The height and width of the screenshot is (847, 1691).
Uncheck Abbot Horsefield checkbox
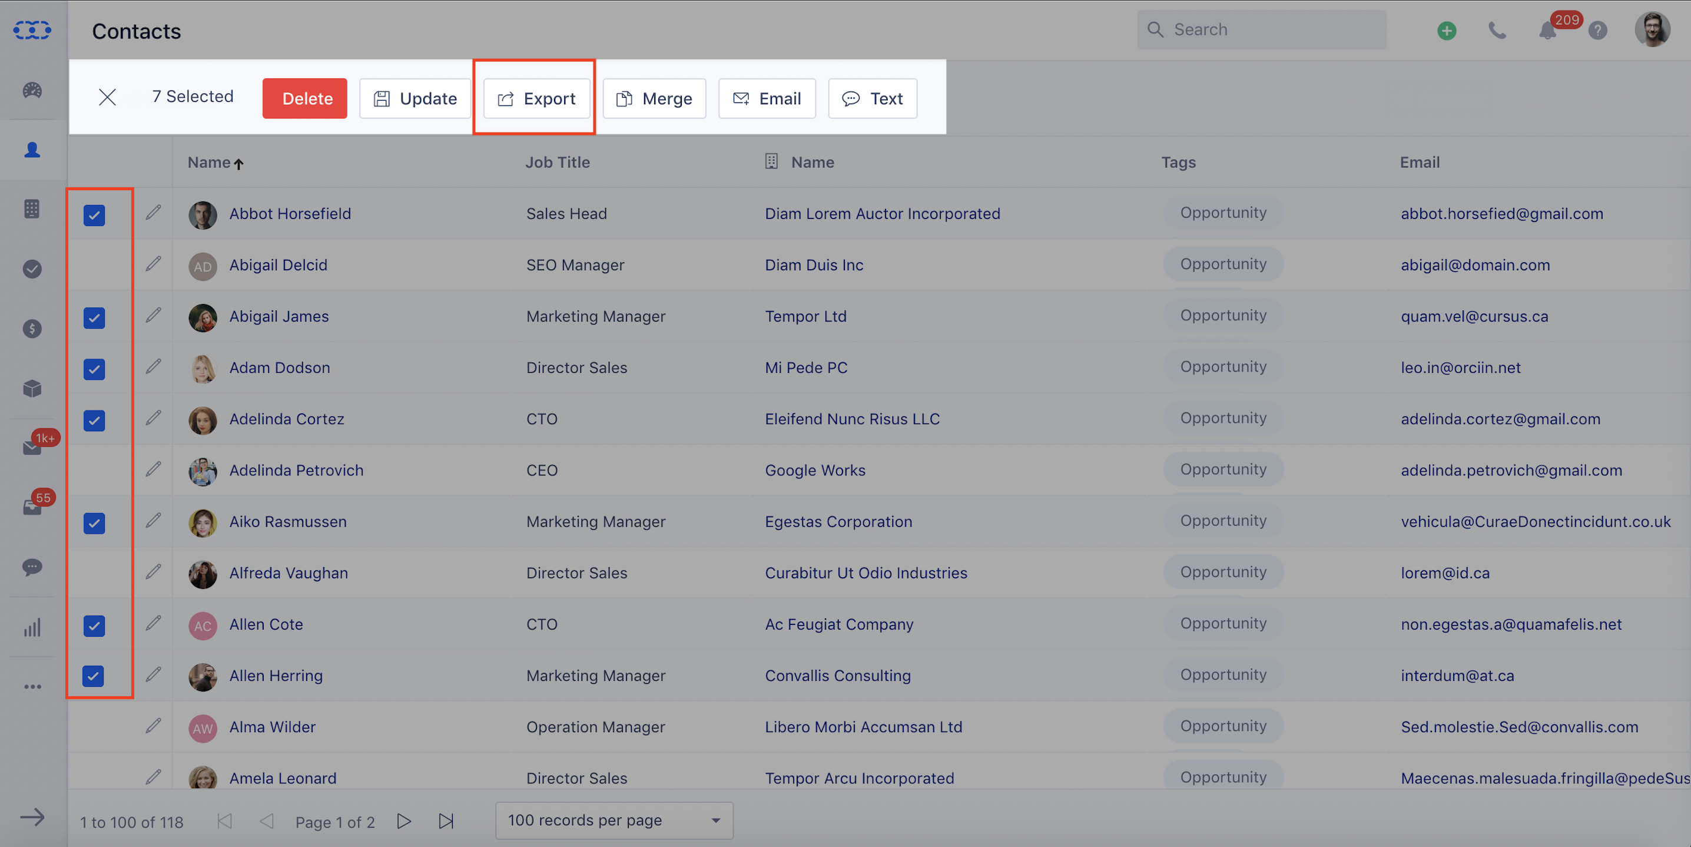click(94, 215)
